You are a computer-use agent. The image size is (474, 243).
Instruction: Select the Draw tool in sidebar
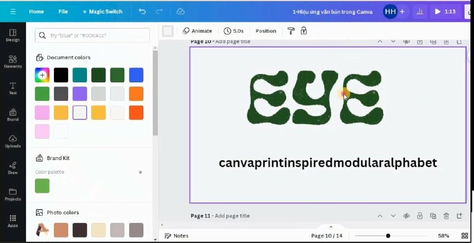12,167
